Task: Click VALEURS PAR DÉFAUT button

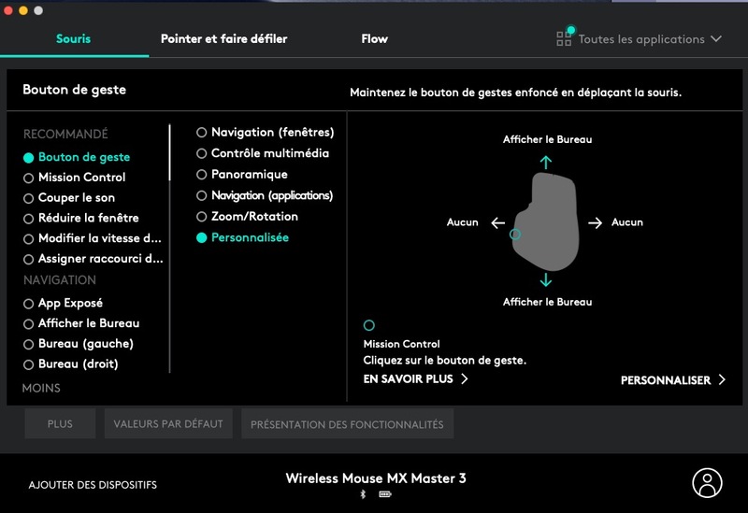Action: 168,424
